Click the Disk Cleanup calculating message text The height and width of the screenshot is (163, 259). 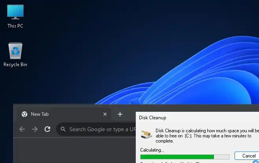click(207, 136)
